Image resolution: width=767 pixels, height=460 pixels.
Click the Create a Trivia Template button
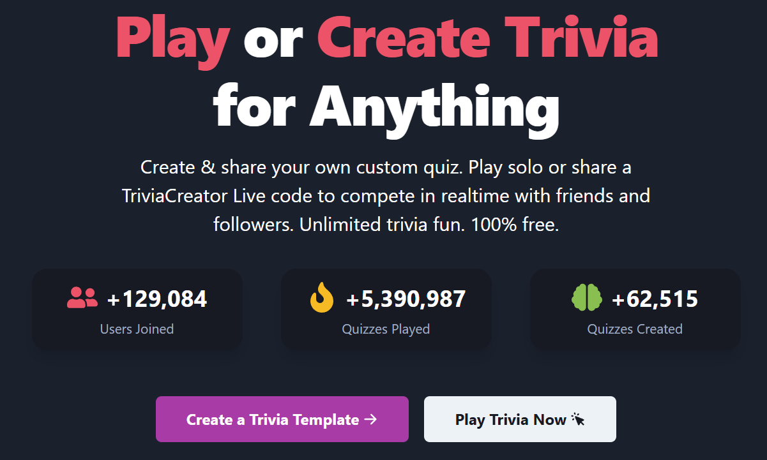(x=282, y=419)
